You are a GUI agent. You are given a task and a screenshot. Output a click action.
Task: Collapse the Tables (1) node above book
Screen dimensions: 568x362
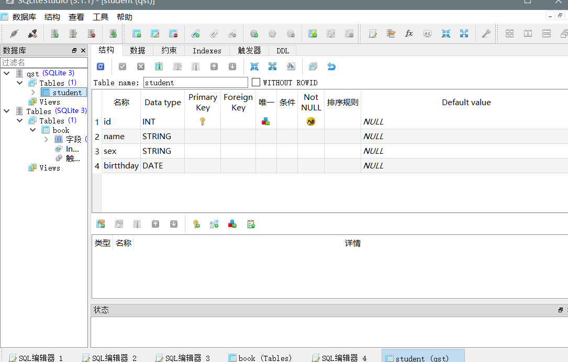20,120
